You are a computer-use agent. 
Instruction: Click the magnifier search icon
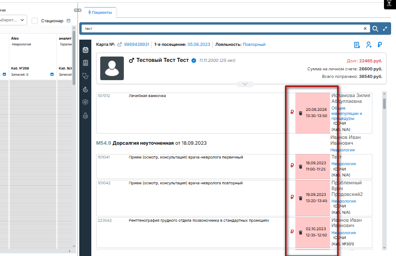click(x=376, y=29)
